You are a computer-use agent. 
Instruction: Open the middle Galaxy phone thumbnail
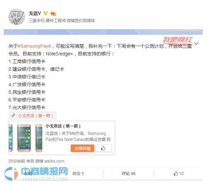tap(24, 138)
